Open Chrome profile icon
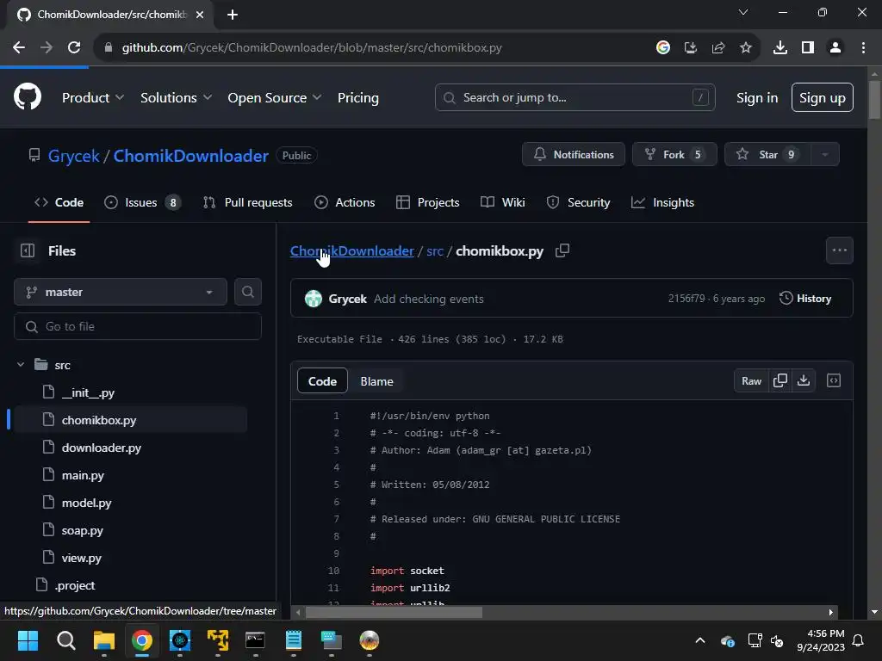Image resolution: width=882 pixels, height=661 pixels. (x=835, y=48)
